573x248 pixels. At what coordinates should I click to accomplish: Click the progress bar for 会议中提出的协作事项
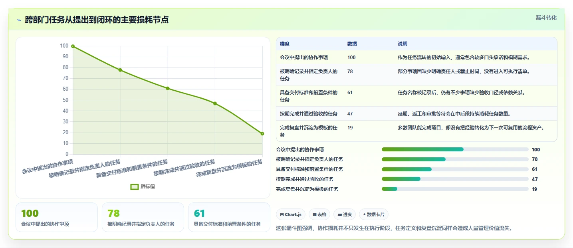click(x=455, y=149)
